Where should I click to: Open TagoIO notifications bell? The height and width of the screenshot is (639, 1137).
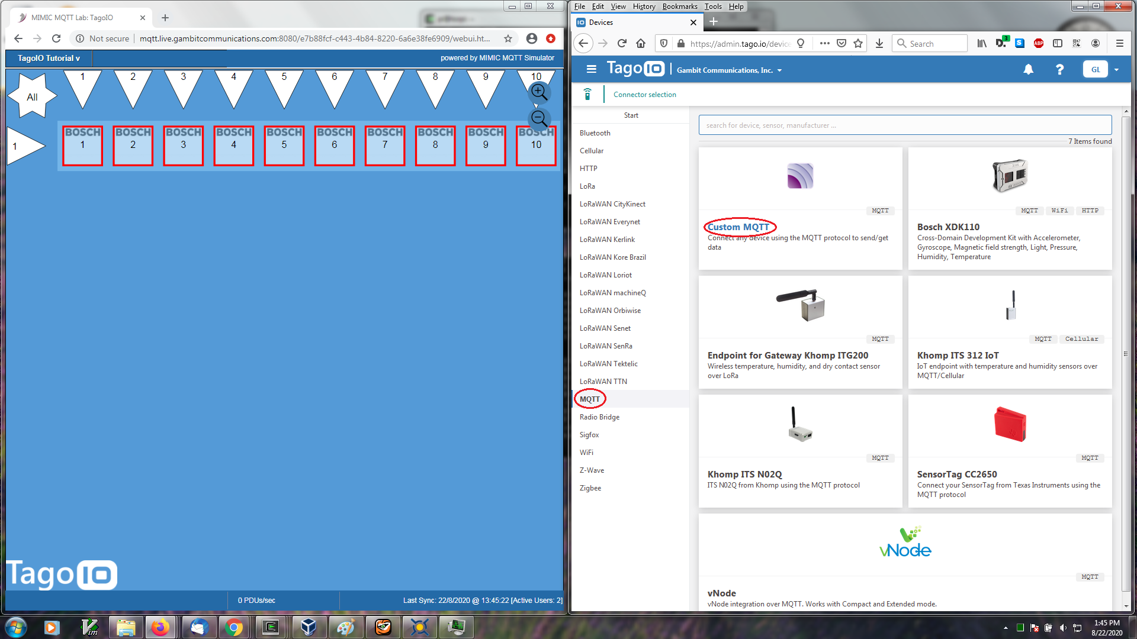point(1029,69)
